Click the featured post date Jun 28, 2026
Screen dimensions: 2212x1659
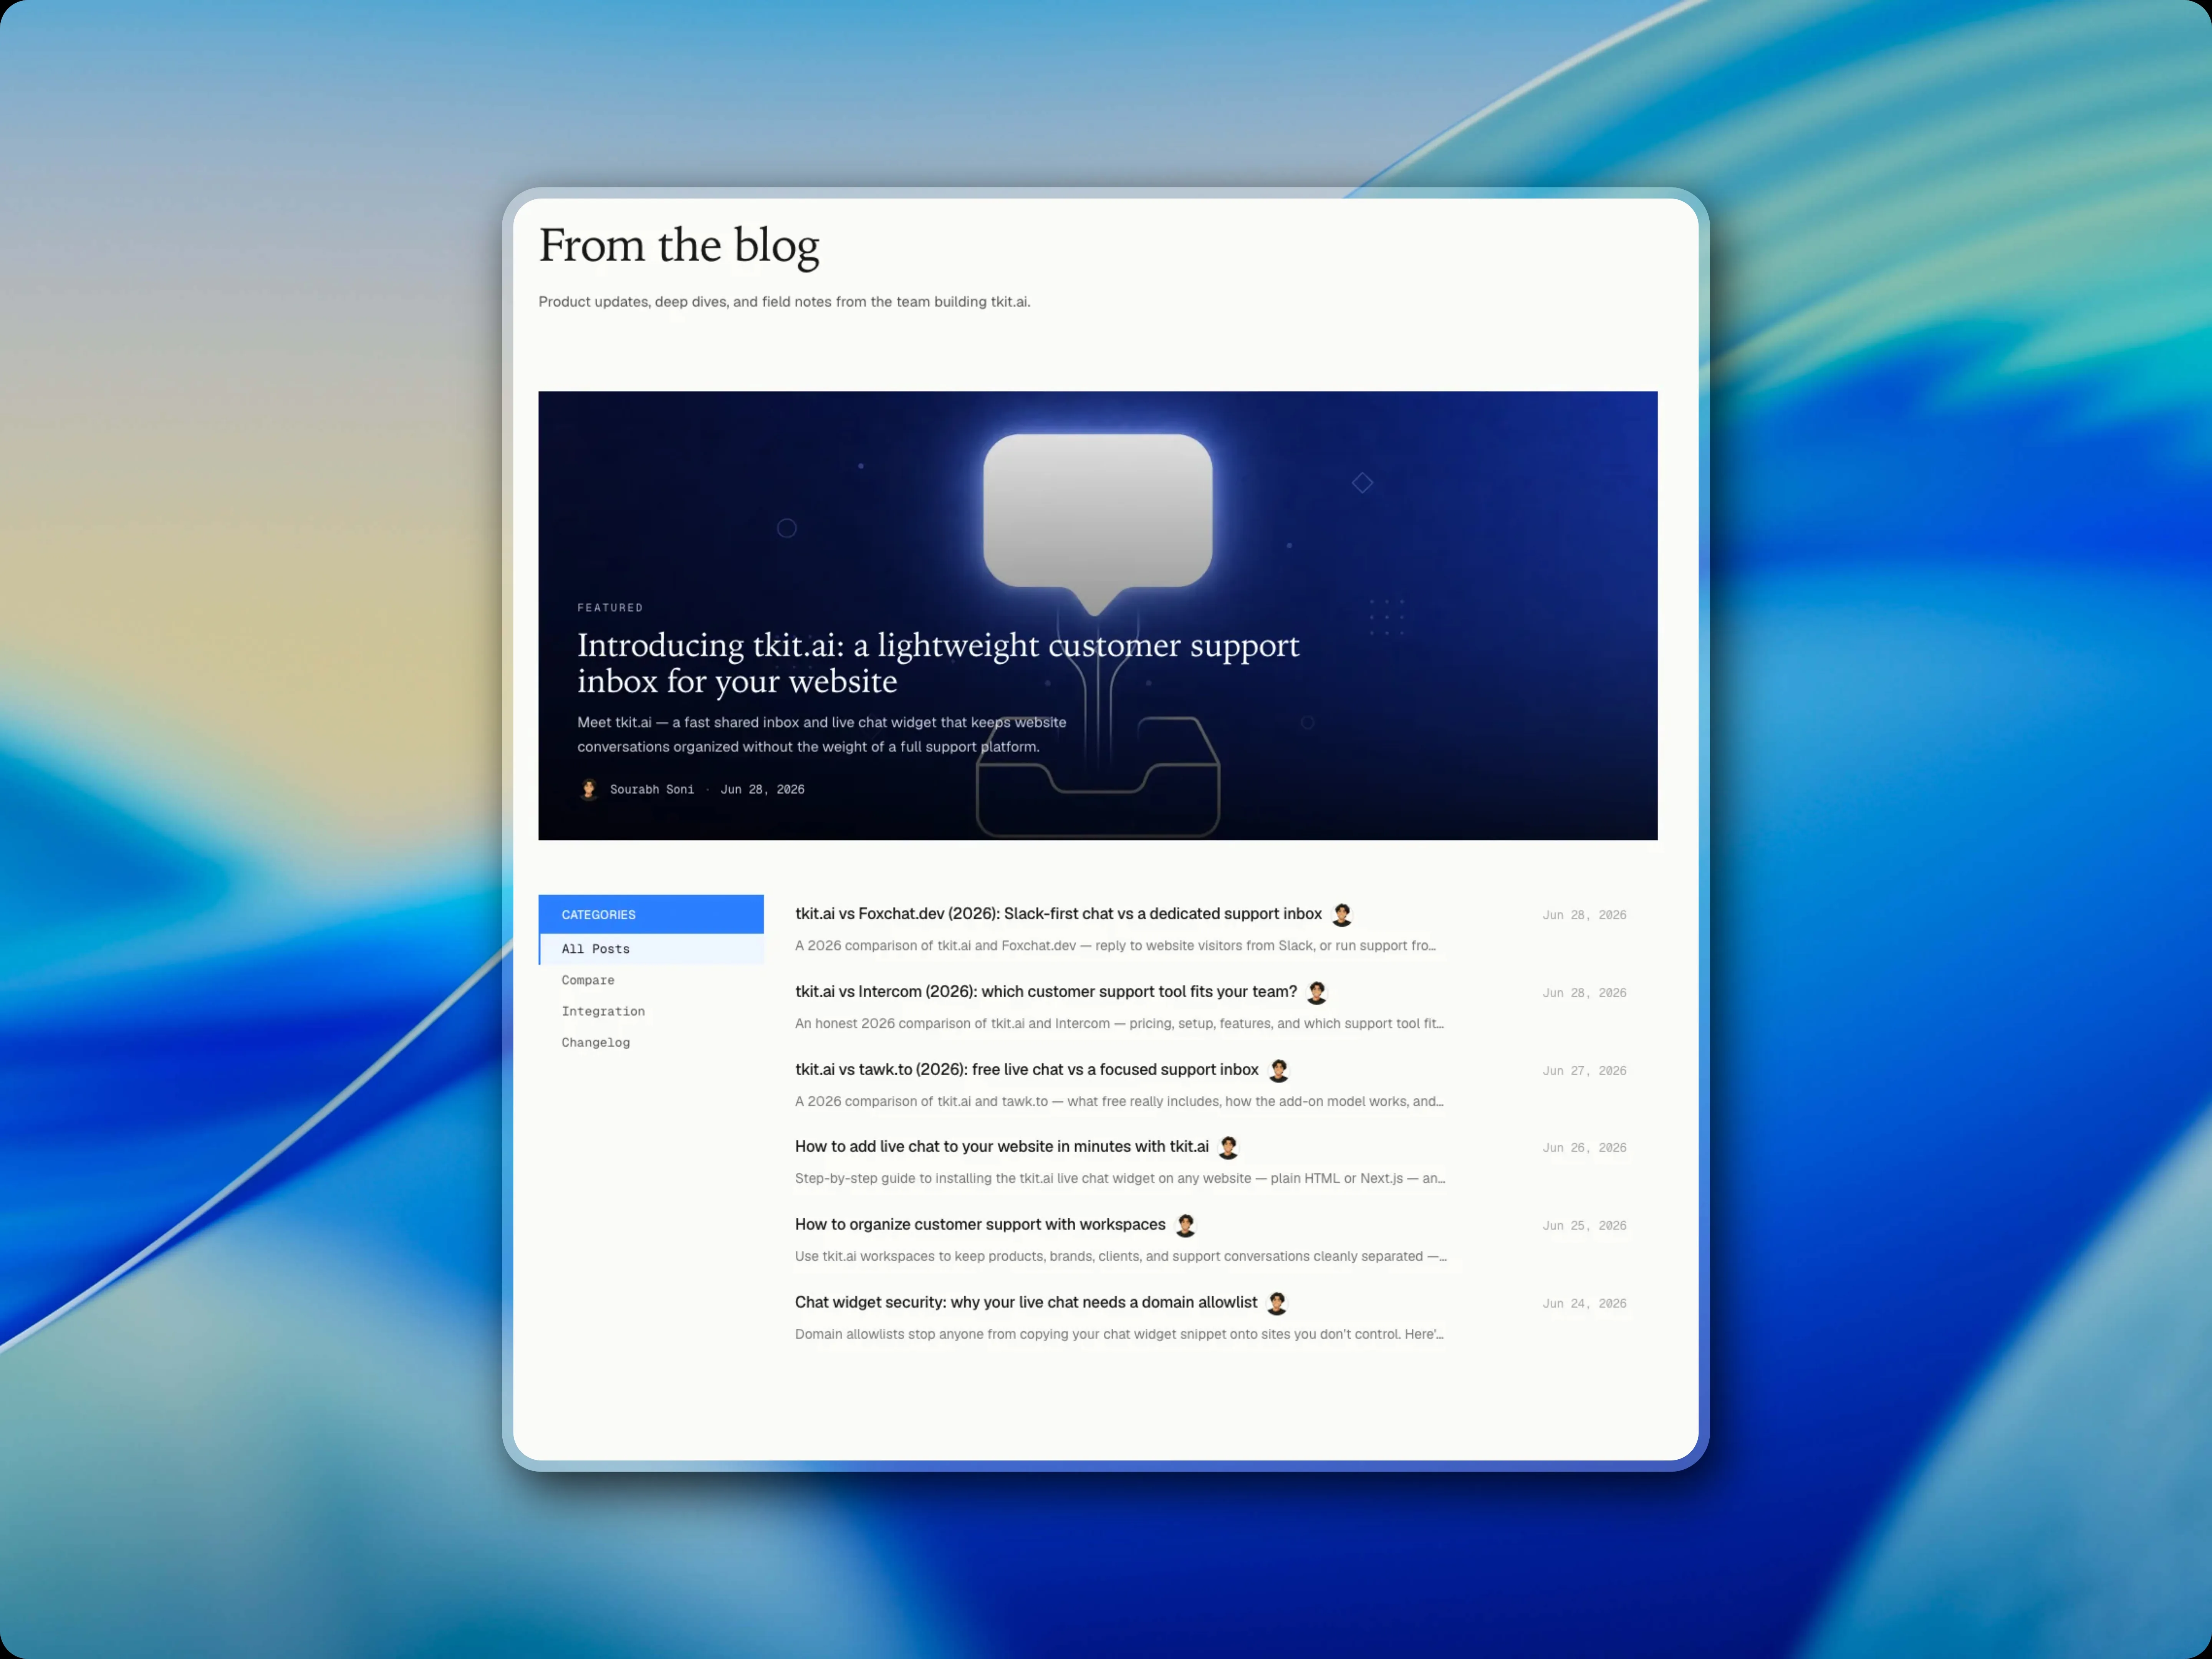point(762,789)
